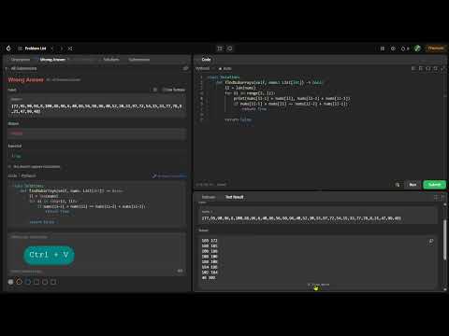The image size is (449, 336).
Task: Click the first editor toolbar icon
Action: pyautogui.click(x=413, y=68)
